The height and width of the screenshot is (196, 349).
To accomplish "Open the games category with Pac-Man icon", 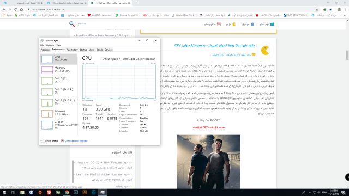I will pos(231,24).
